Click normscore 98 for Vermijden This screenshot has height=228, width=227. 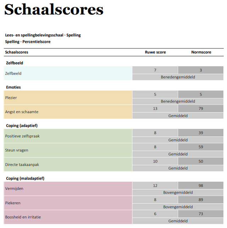[201, 186]
